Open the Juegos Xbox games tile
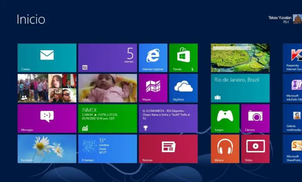This screenshot has width=302, height=182. click(x=225, y=118)
